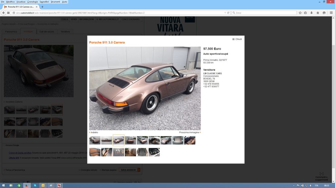Bookmark this page with the star icon
335x188 pixels.
(300, 13)
